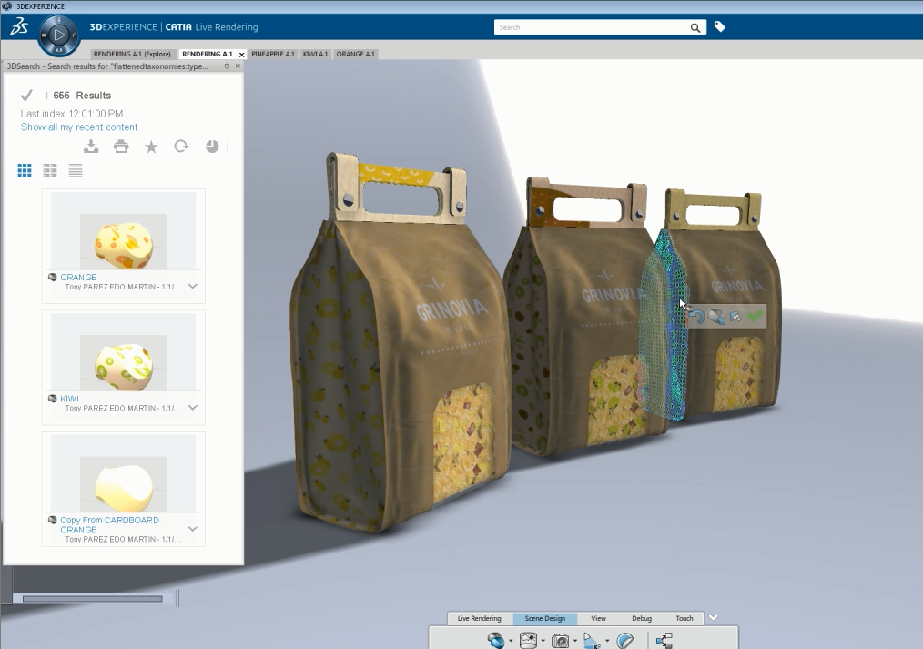Viewport: 923px width, 649px height.
Task: Refresh the search results
Action: pyautogui.click(x=181, y=147)
